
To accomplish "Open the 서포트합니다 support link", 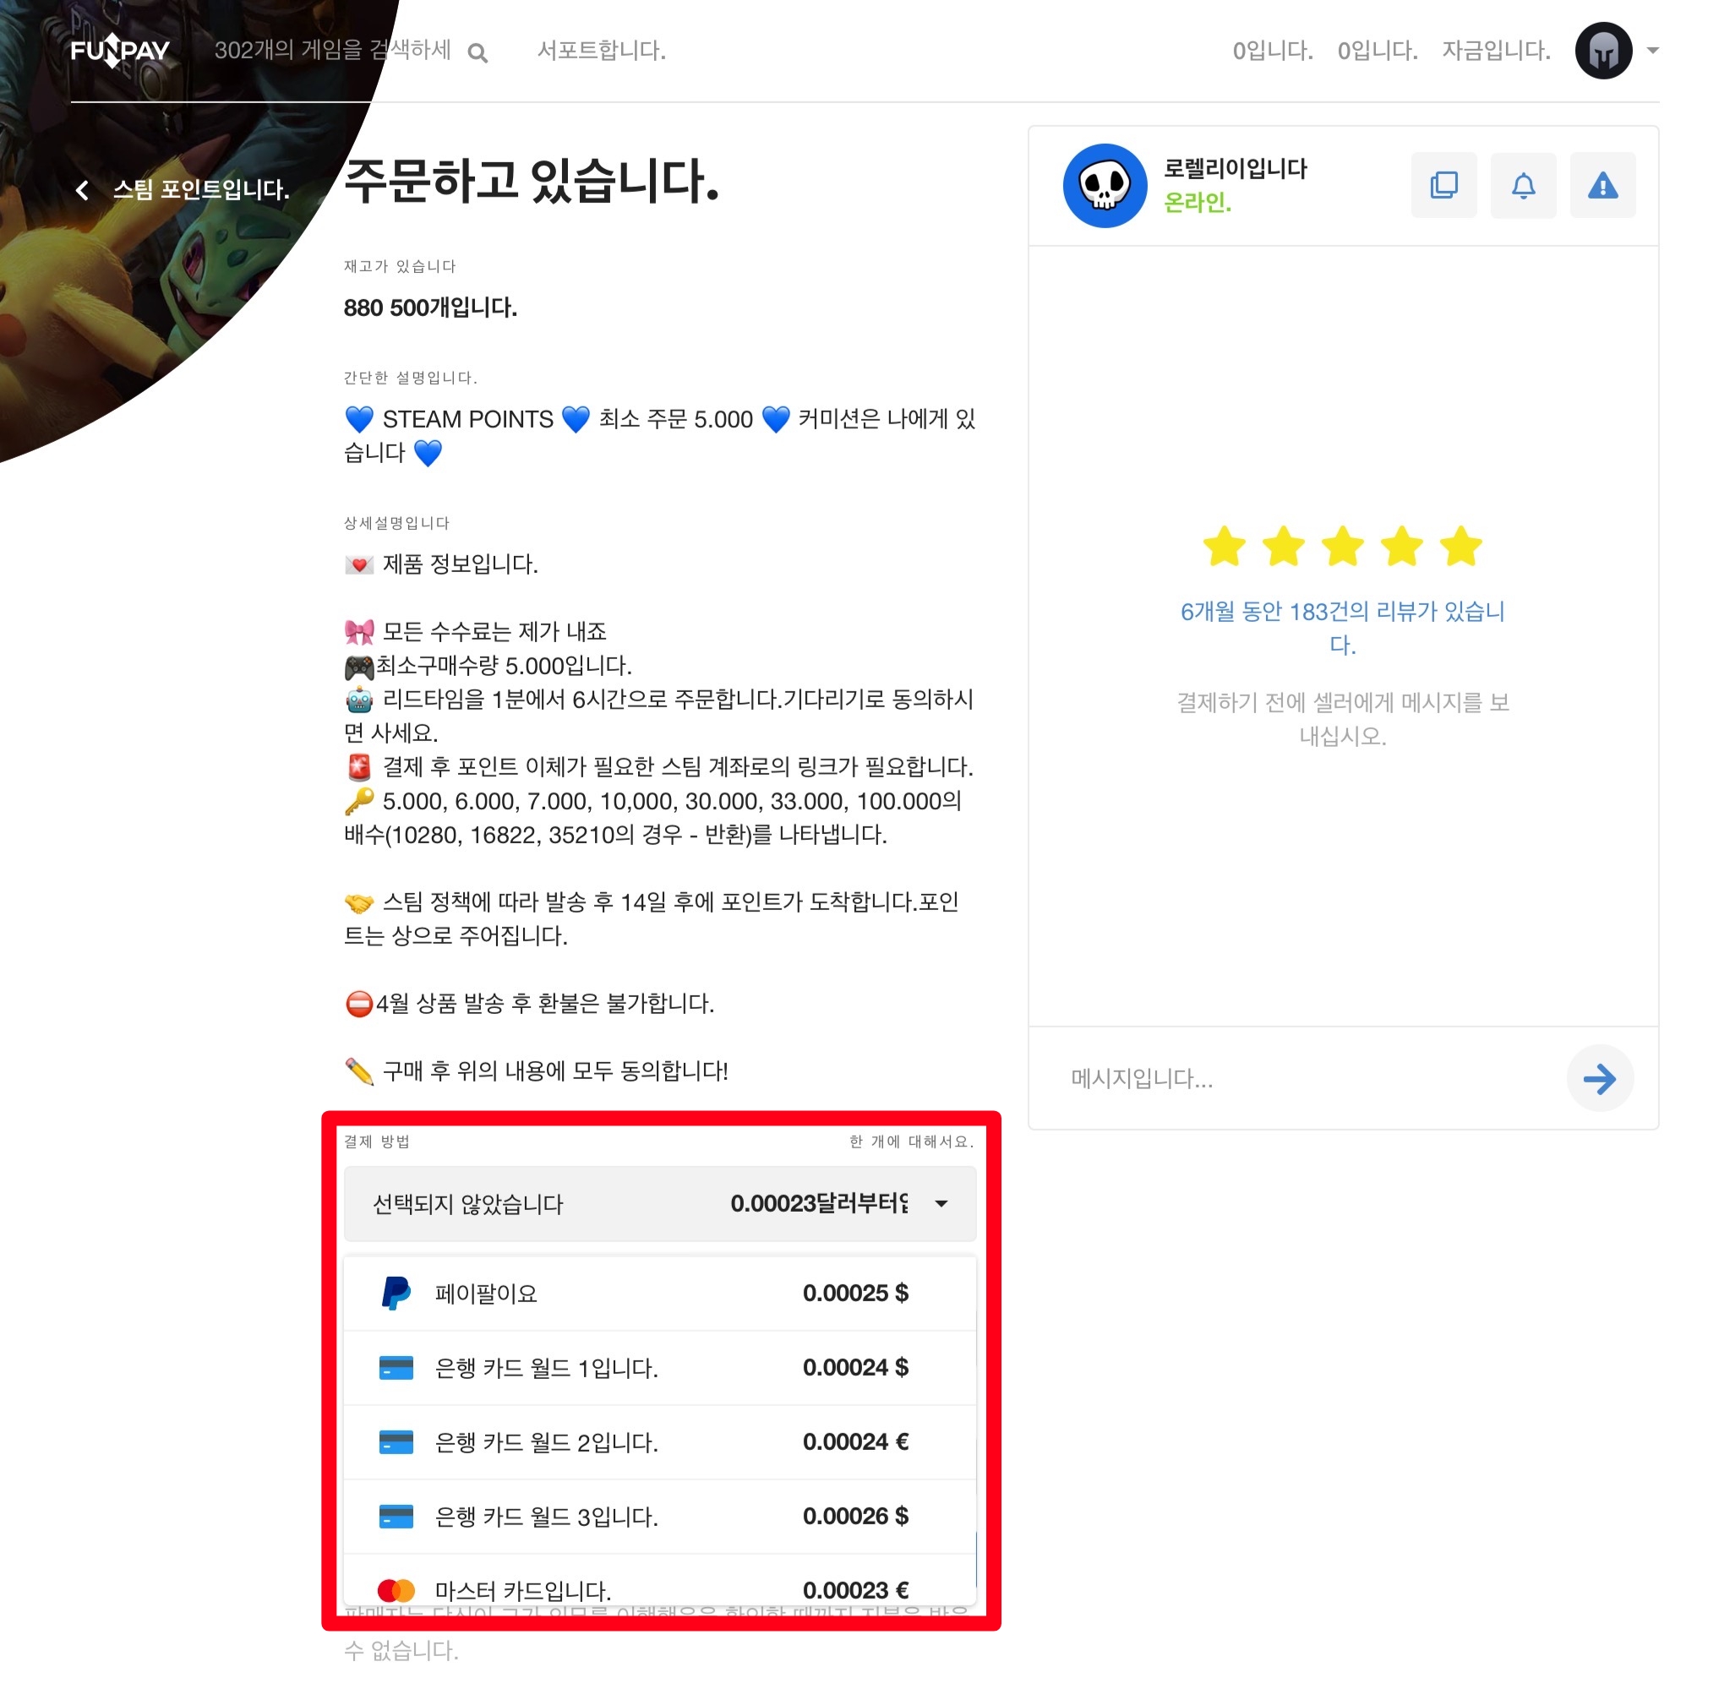I will [602, 51].
